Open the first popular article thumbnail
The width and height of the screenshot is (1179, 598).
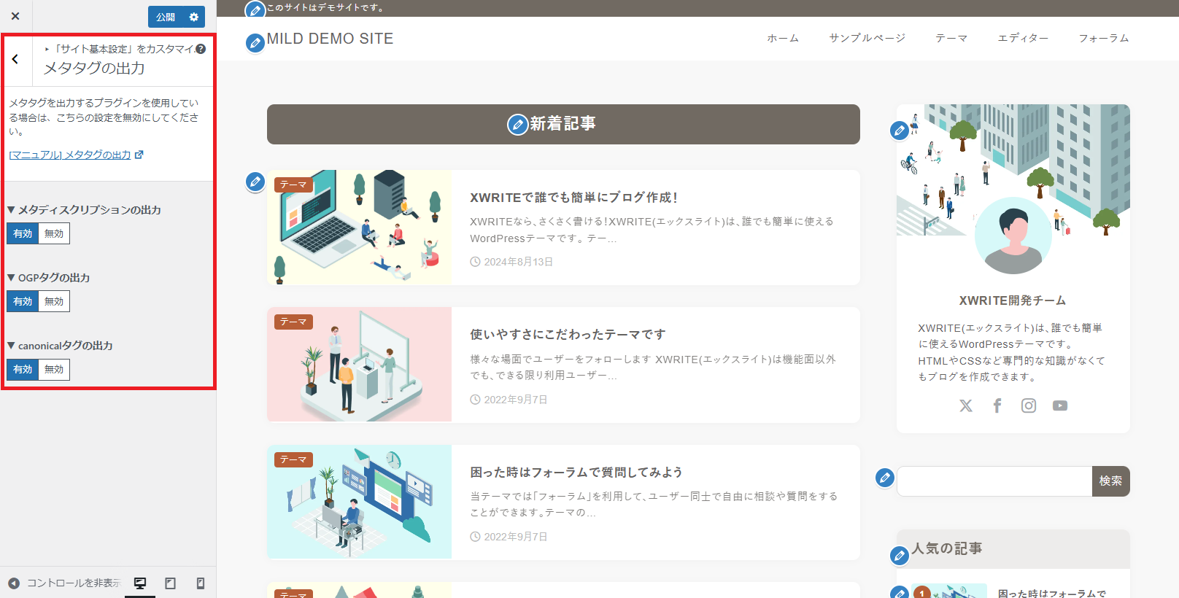coord(948,591)
